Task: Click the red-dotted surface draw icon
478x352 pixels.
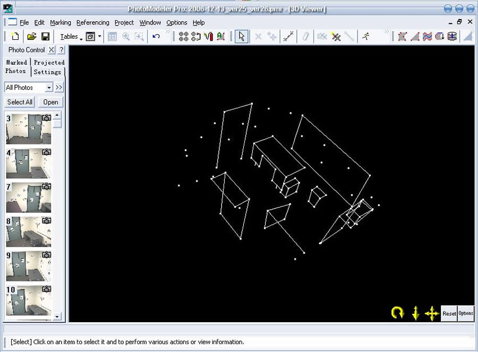Action: tap(403, 37)
